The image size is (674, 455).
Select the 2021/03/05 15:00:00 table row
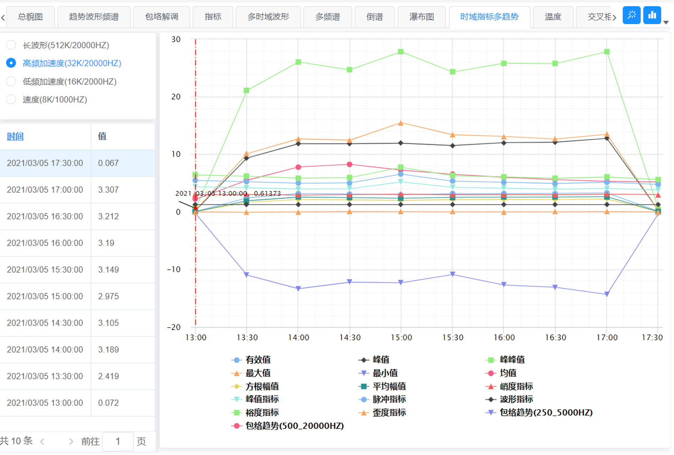coord(45,296)
